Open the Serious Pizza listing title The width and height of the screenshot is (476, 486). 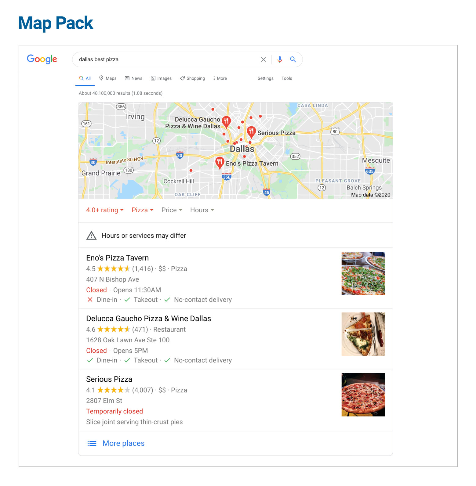point(109,379)
